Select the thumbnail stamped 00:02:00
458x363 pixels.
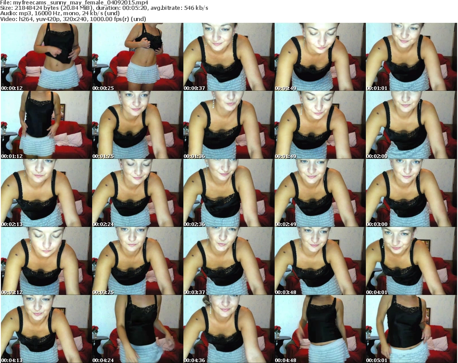click(x=411, y=125)
